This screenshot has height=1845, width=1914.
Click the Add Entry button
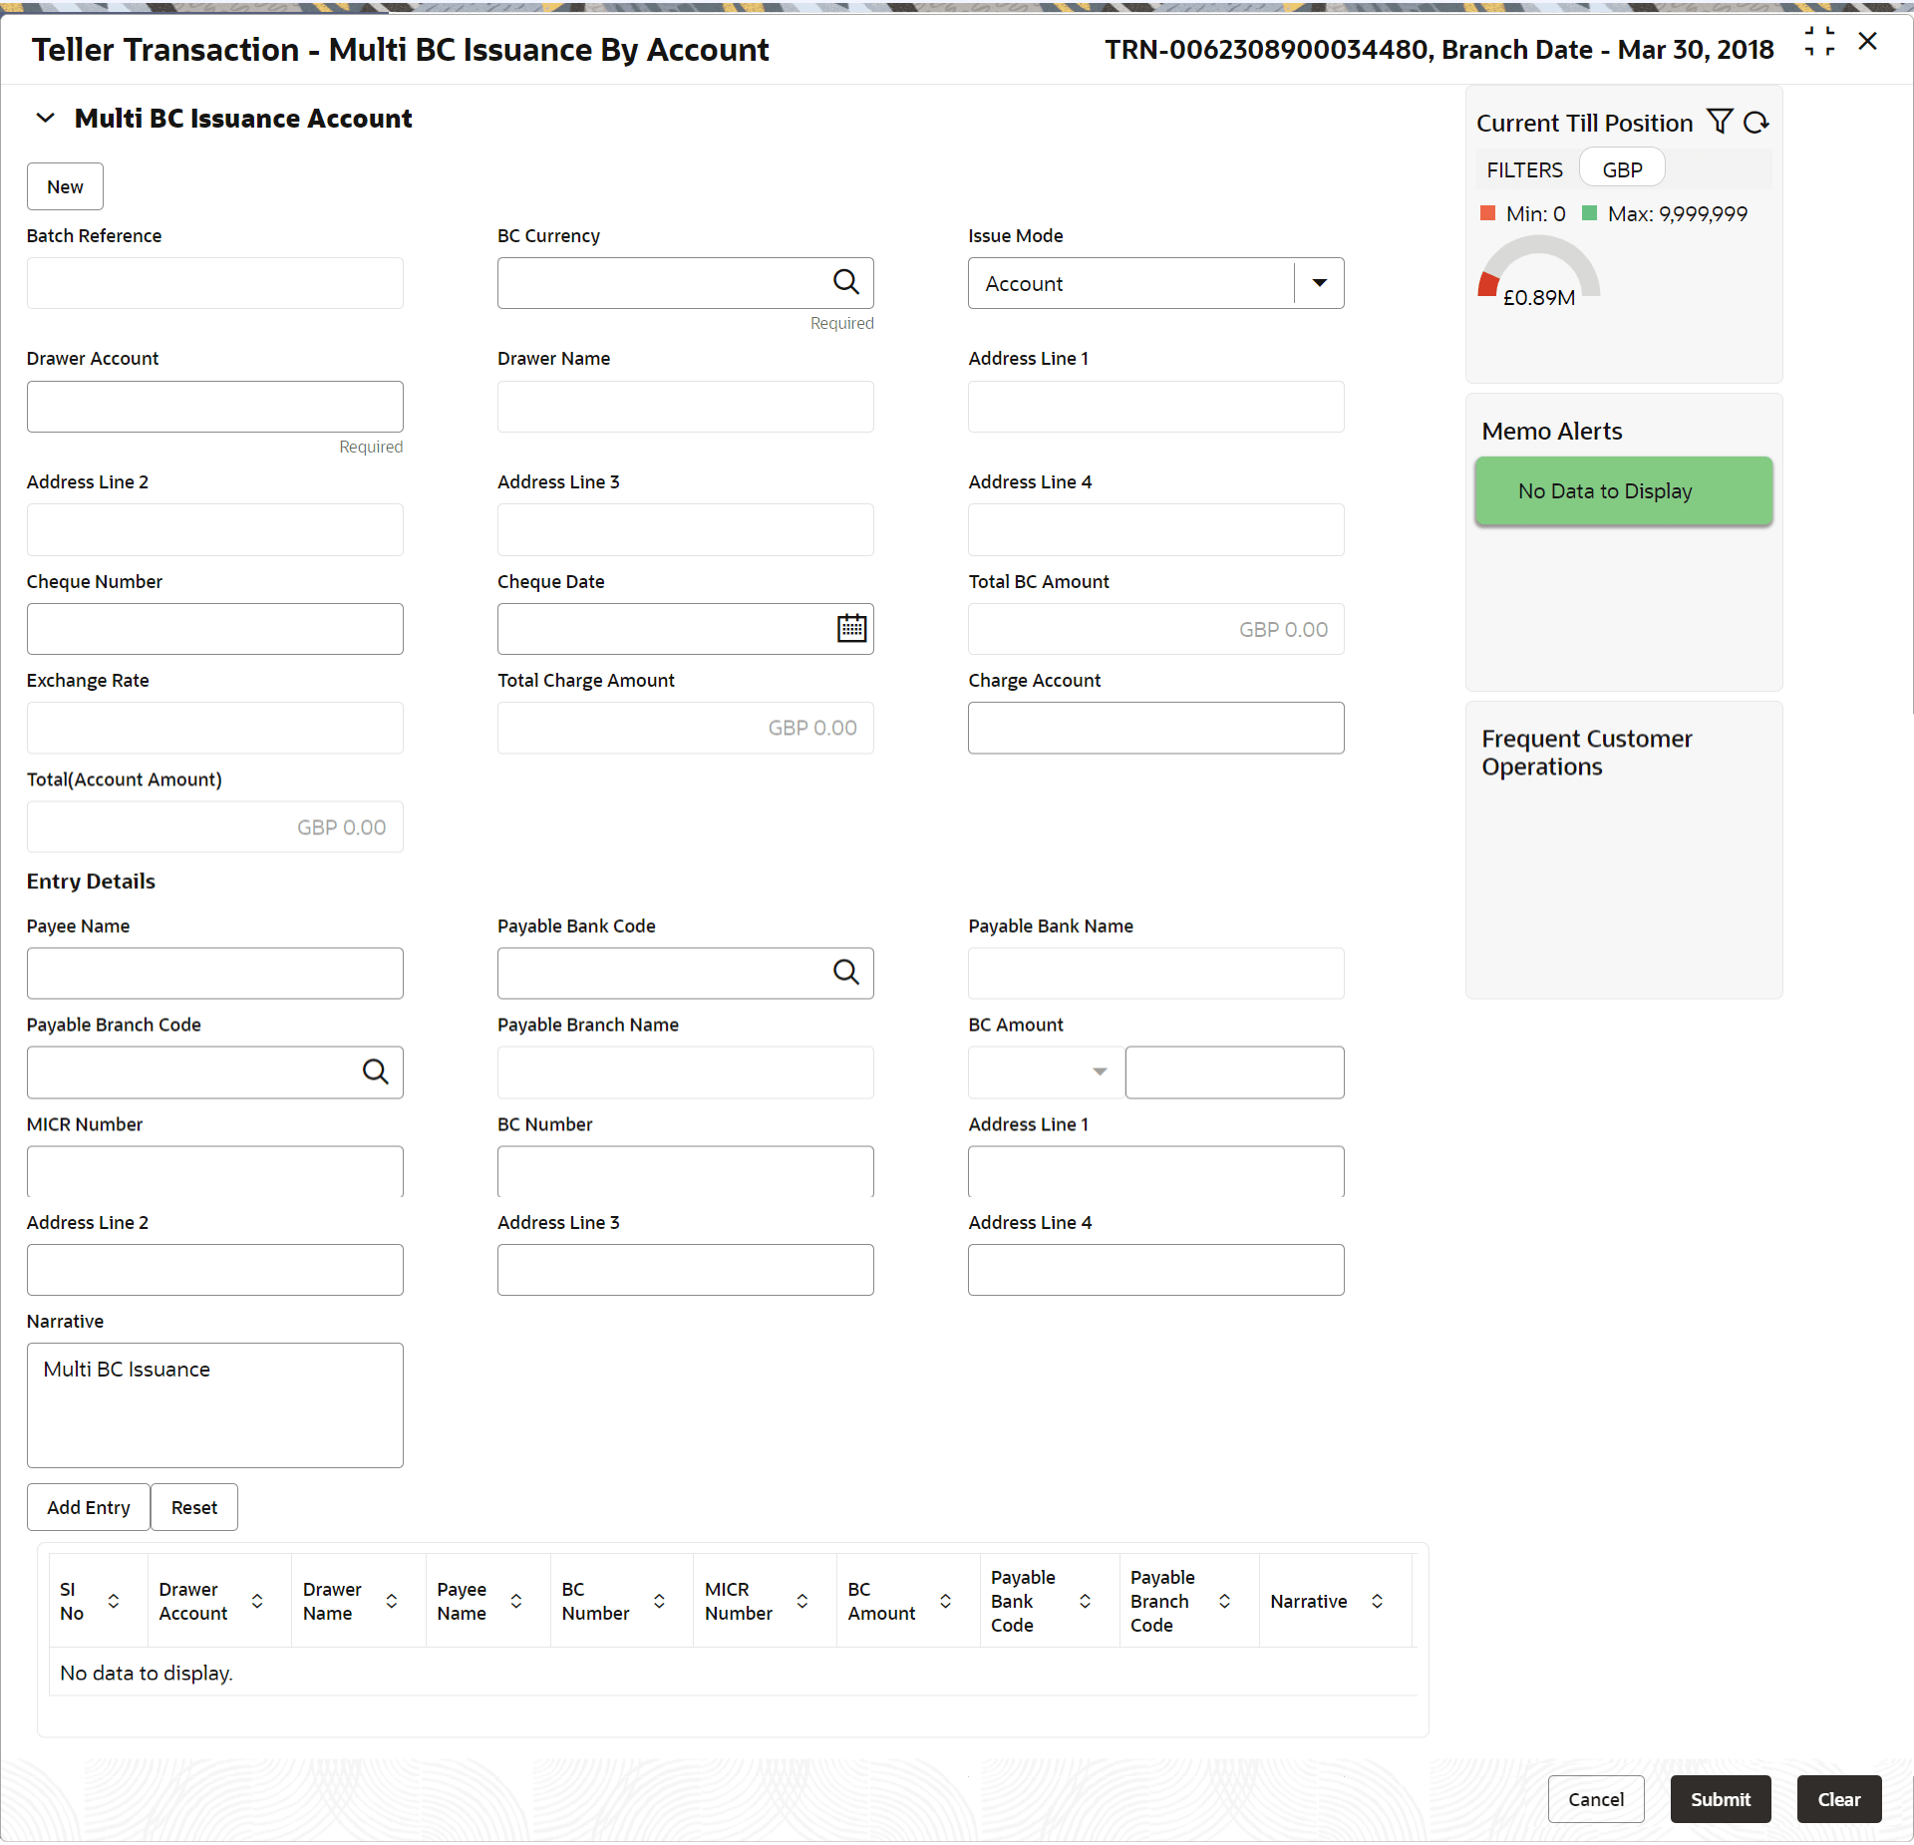pos(88,1507)
